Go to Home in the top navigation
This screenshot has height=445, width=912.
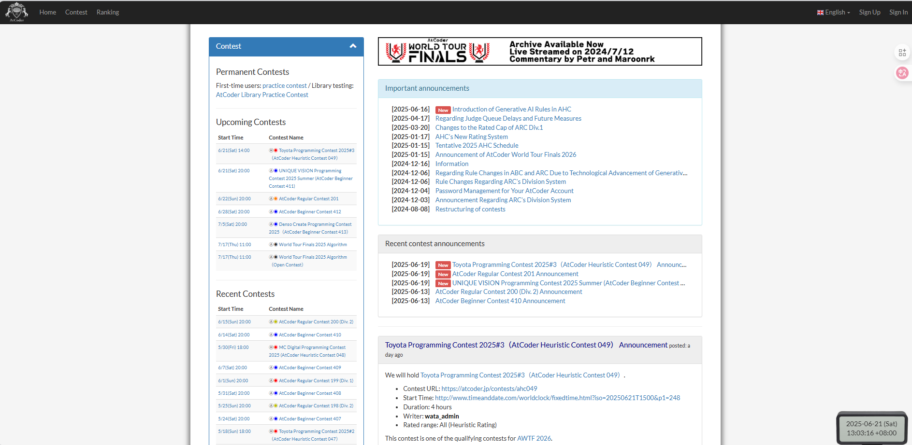pyautogui.click(x=48, y=12)
